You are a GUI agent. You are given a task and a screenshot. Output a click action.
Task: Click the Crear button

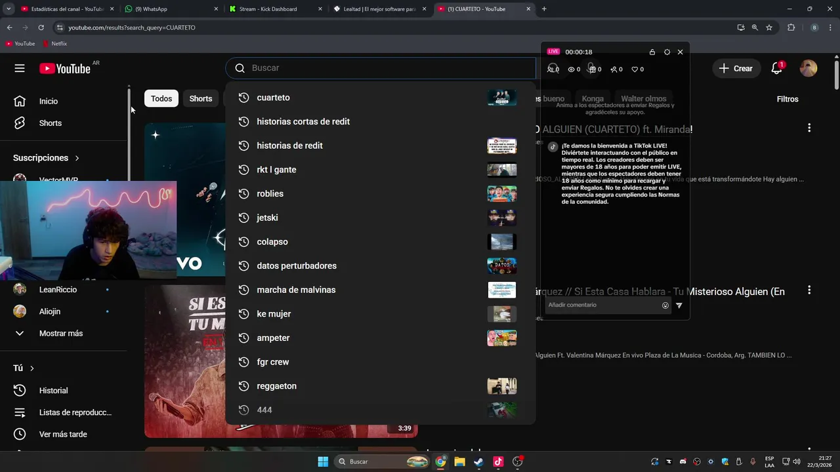click(x=736, y=68)
